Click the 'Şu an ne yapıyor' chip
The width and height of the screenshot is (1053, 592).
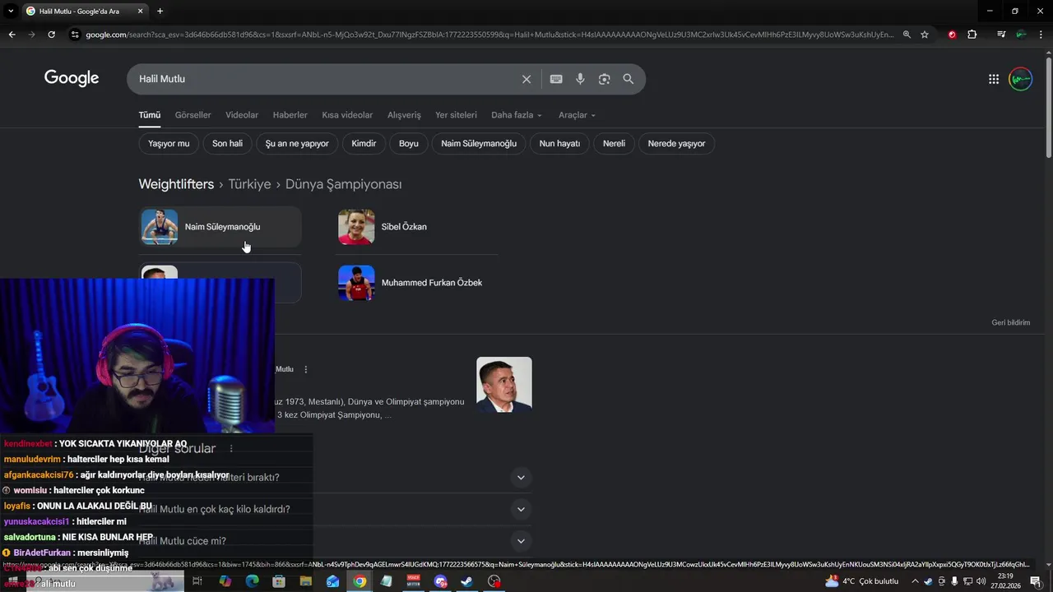[x=297, y=143]
